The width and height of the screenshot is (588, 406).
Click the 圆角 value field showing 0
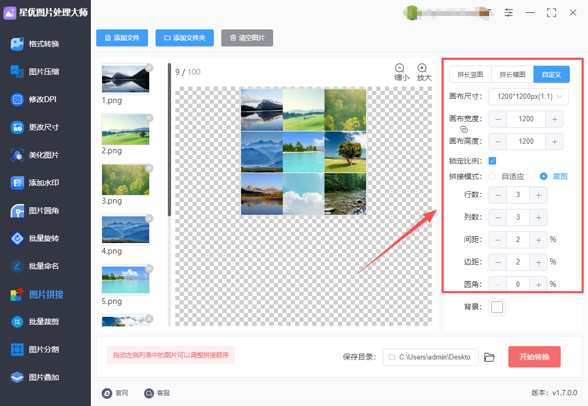(x=518, y=285)
